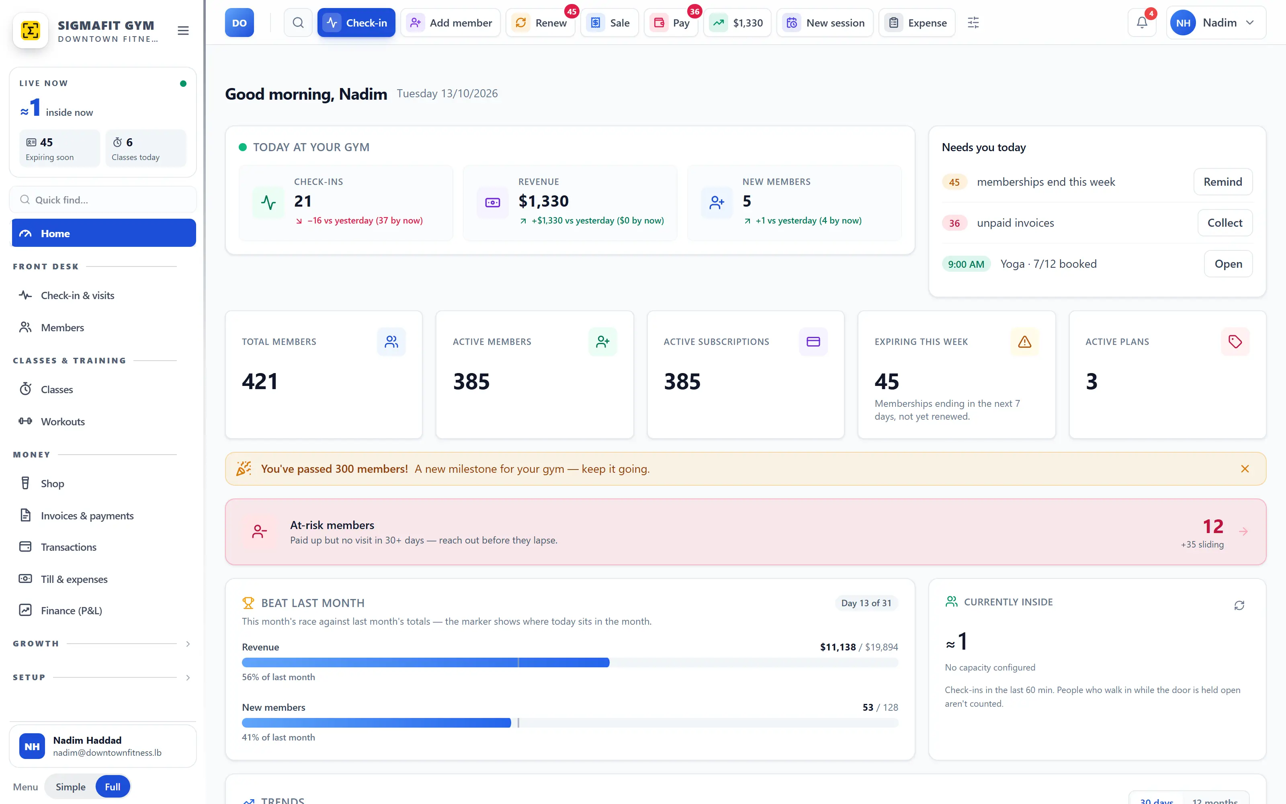Focus the Quick find search field
This screenshot has height=804, width=1286.
coord(103,200)
